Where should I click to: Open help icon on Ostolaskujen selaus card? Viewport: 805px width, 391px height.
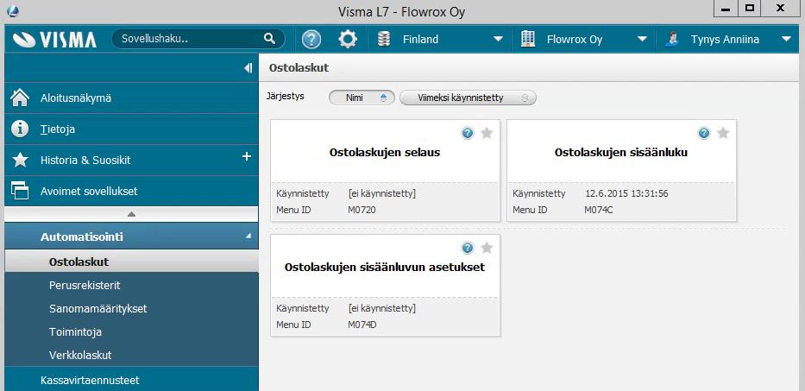point(467,134)
